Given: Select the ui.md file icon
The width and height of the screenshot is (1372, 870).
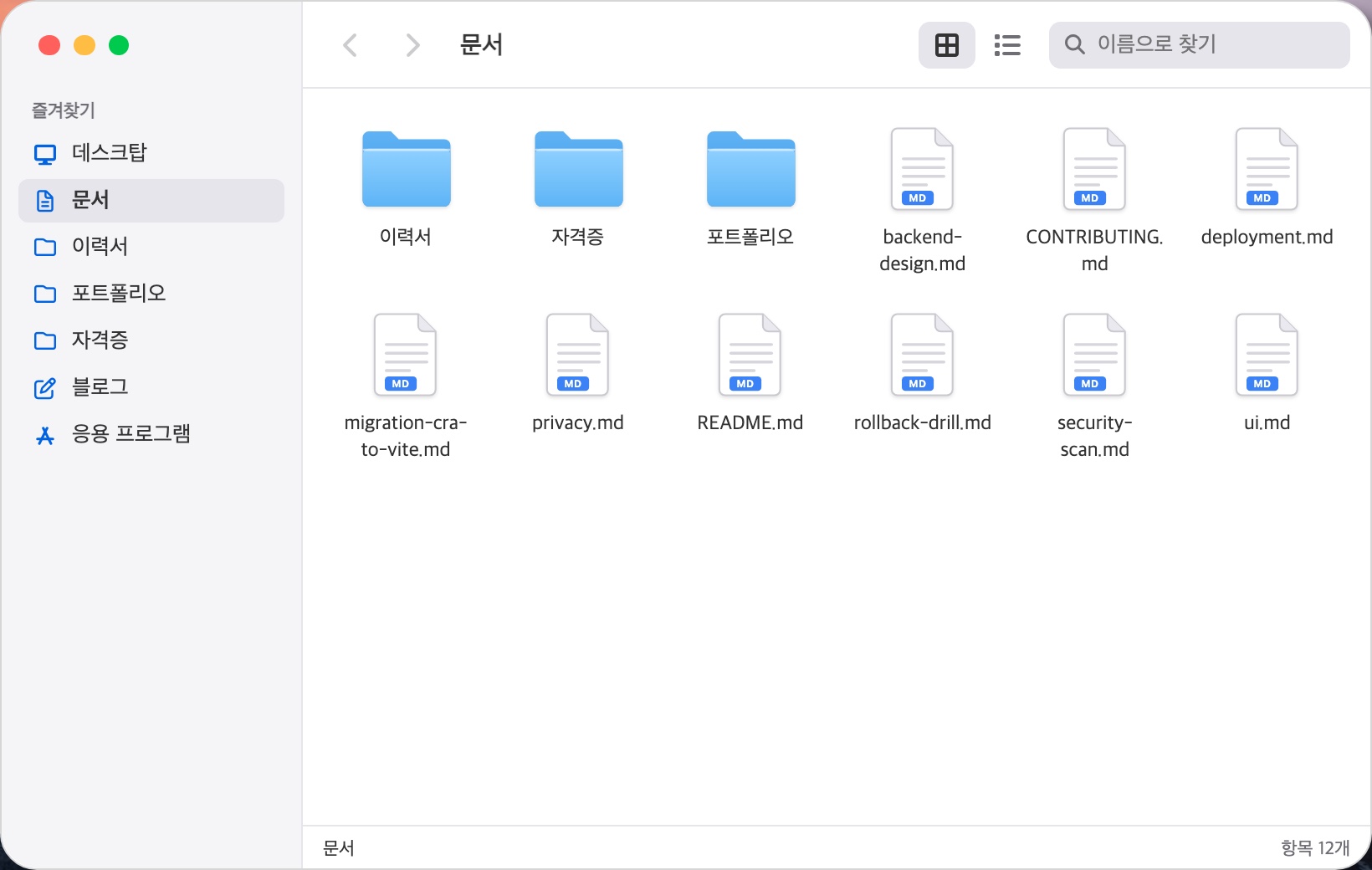Looking at the screenshot, I should click(1267, 355).
